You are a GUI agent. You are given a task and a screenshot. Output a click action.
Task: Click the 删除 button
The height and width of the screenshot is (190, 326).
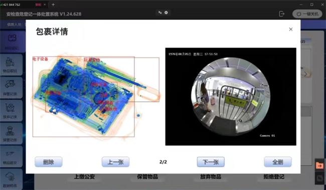tap(49, 162)
